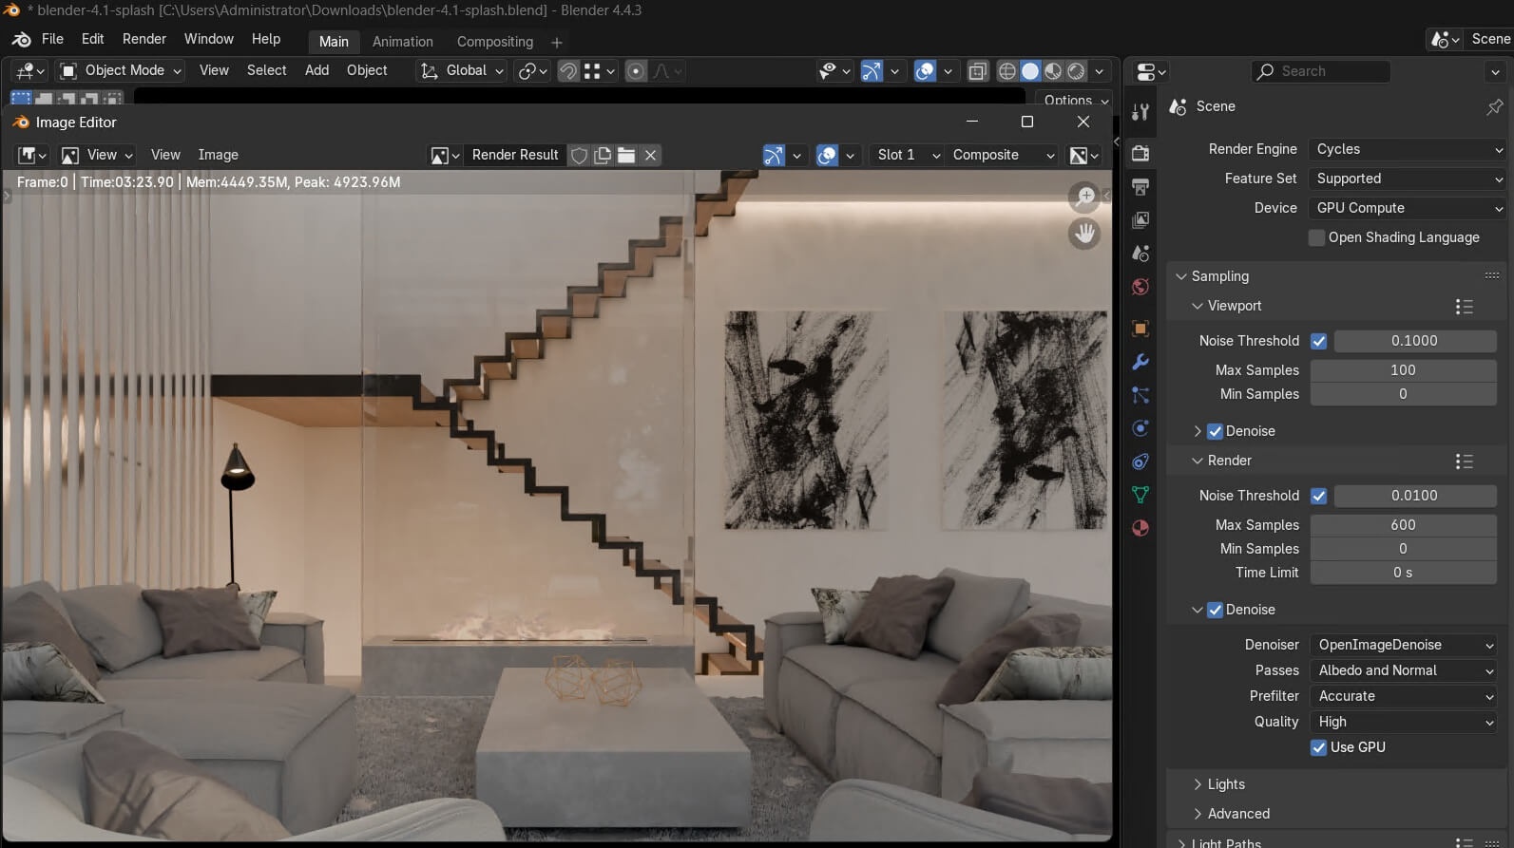Open image folder icon beside Render Result
1514x848 pixels.
(626, 155)
